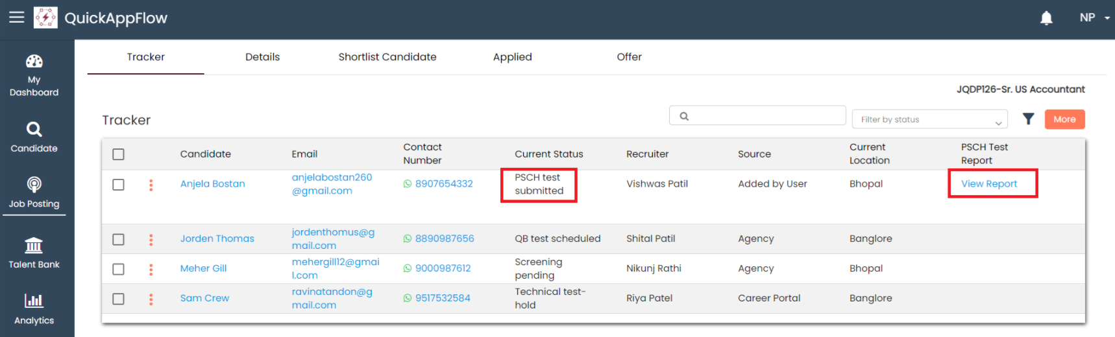The width and height of the screenshot is (1115, 337).
Task: Switch to the Shortlist Candidate tab
Action: (x=387, y=57)
